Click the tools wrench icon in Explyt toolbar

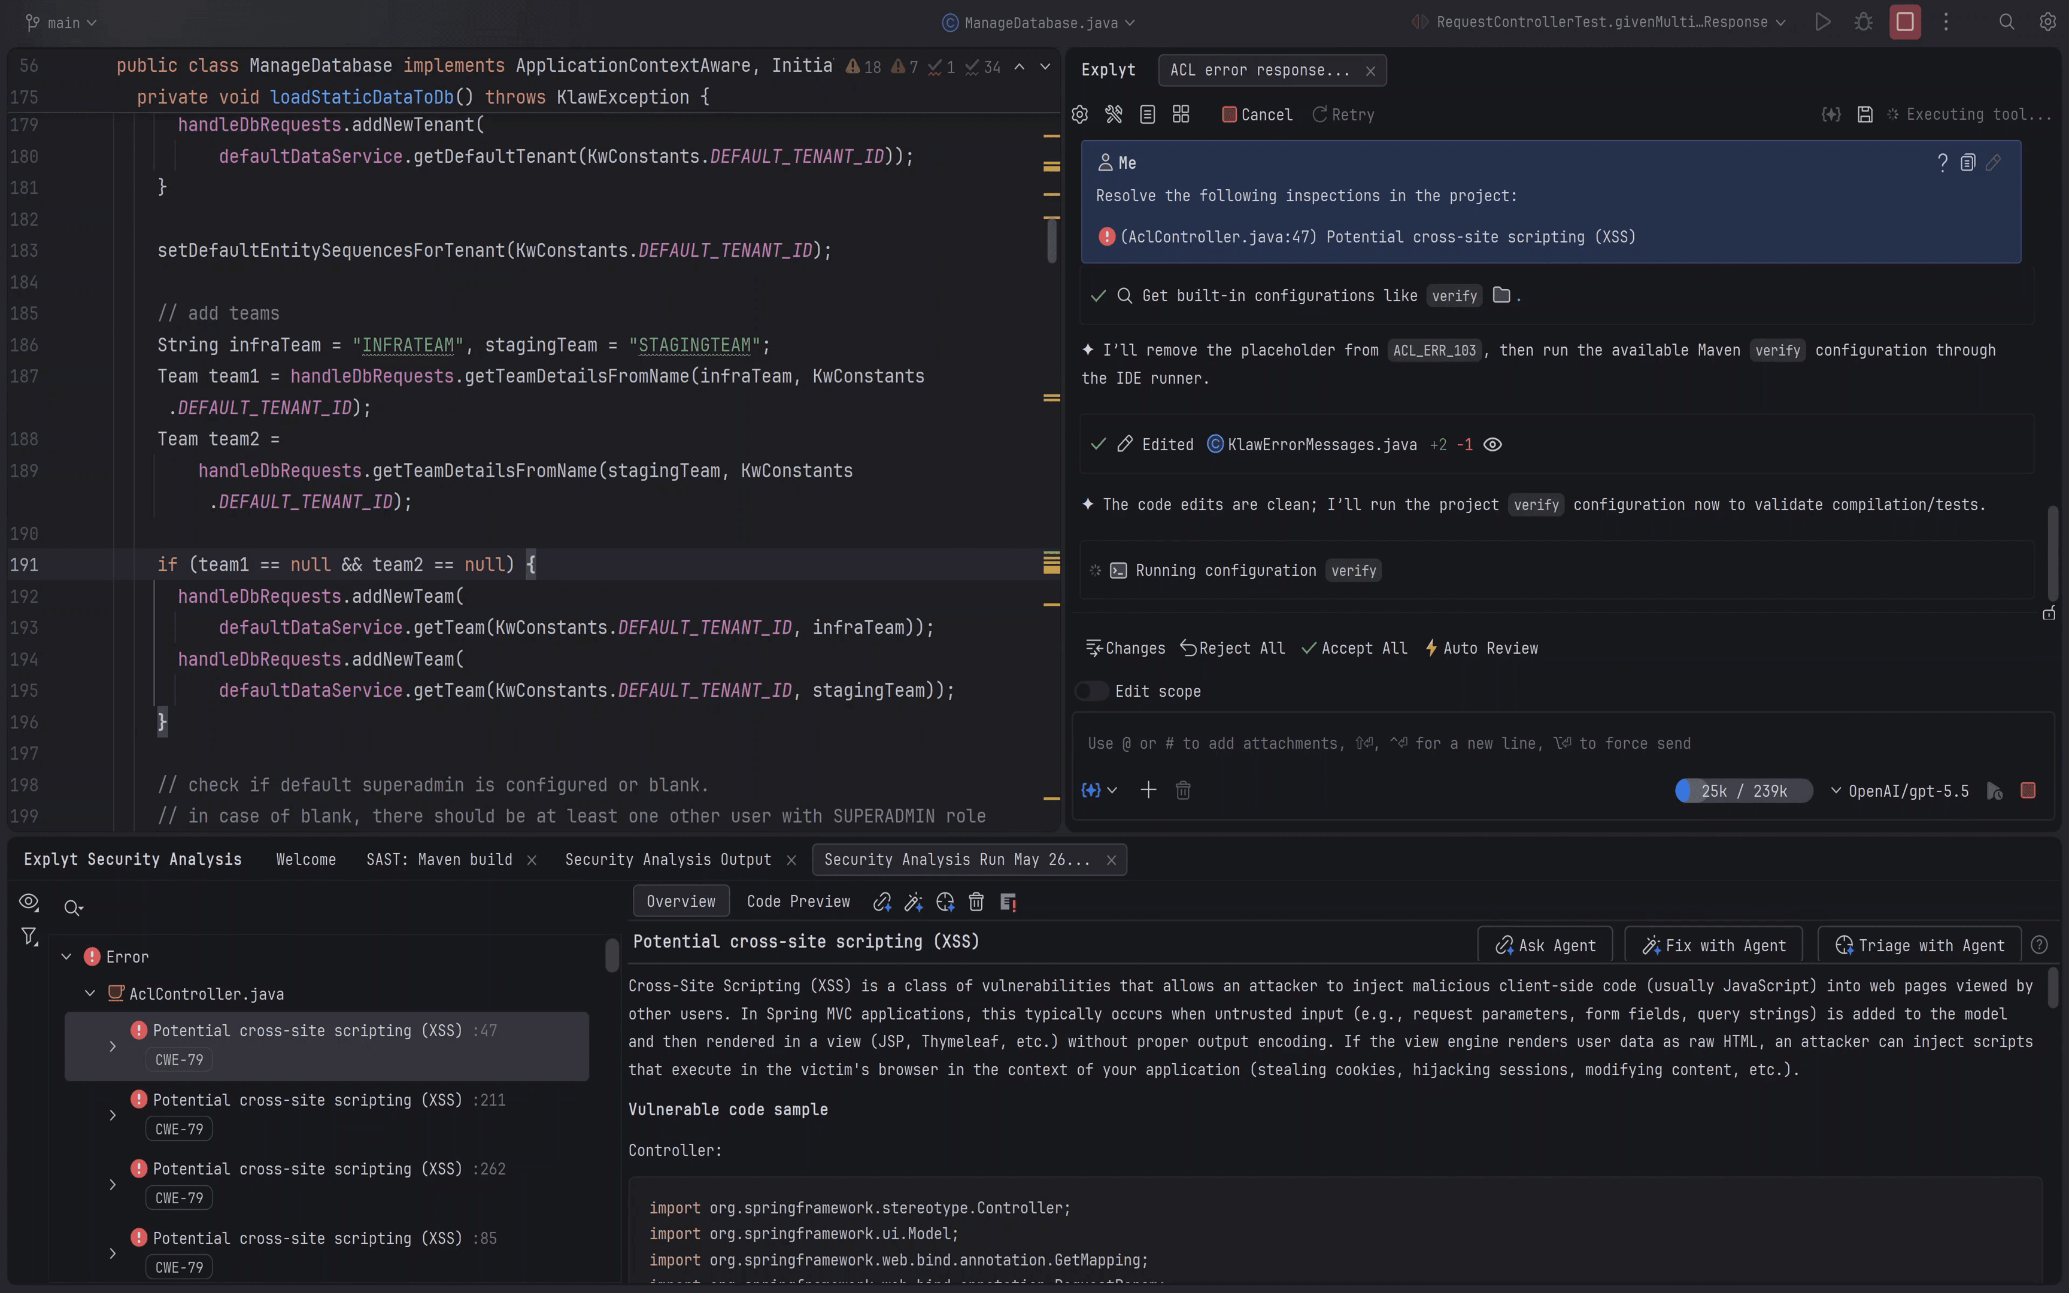(1113, 114)
